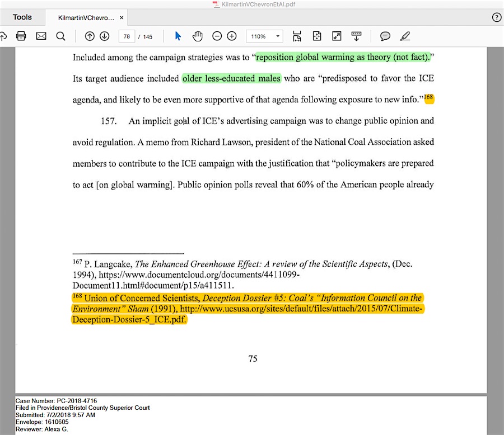Fit one full page to window

coord(316,36)
